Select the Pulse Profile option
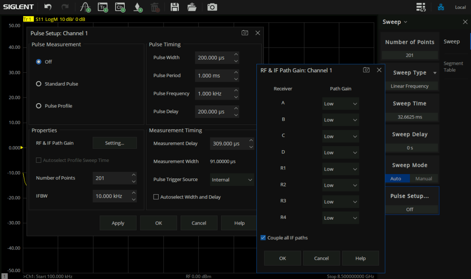 click(39, 106)
